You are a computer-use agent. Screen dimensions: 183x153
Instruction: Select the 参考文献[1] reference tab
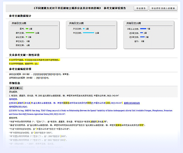pos(16,88)
